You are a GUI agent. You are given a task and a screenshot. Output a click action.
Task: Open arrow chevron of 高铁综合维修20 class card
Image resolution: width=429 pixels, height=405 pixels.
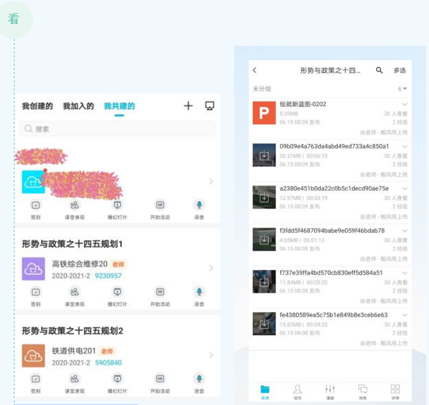tap(211, 268)
